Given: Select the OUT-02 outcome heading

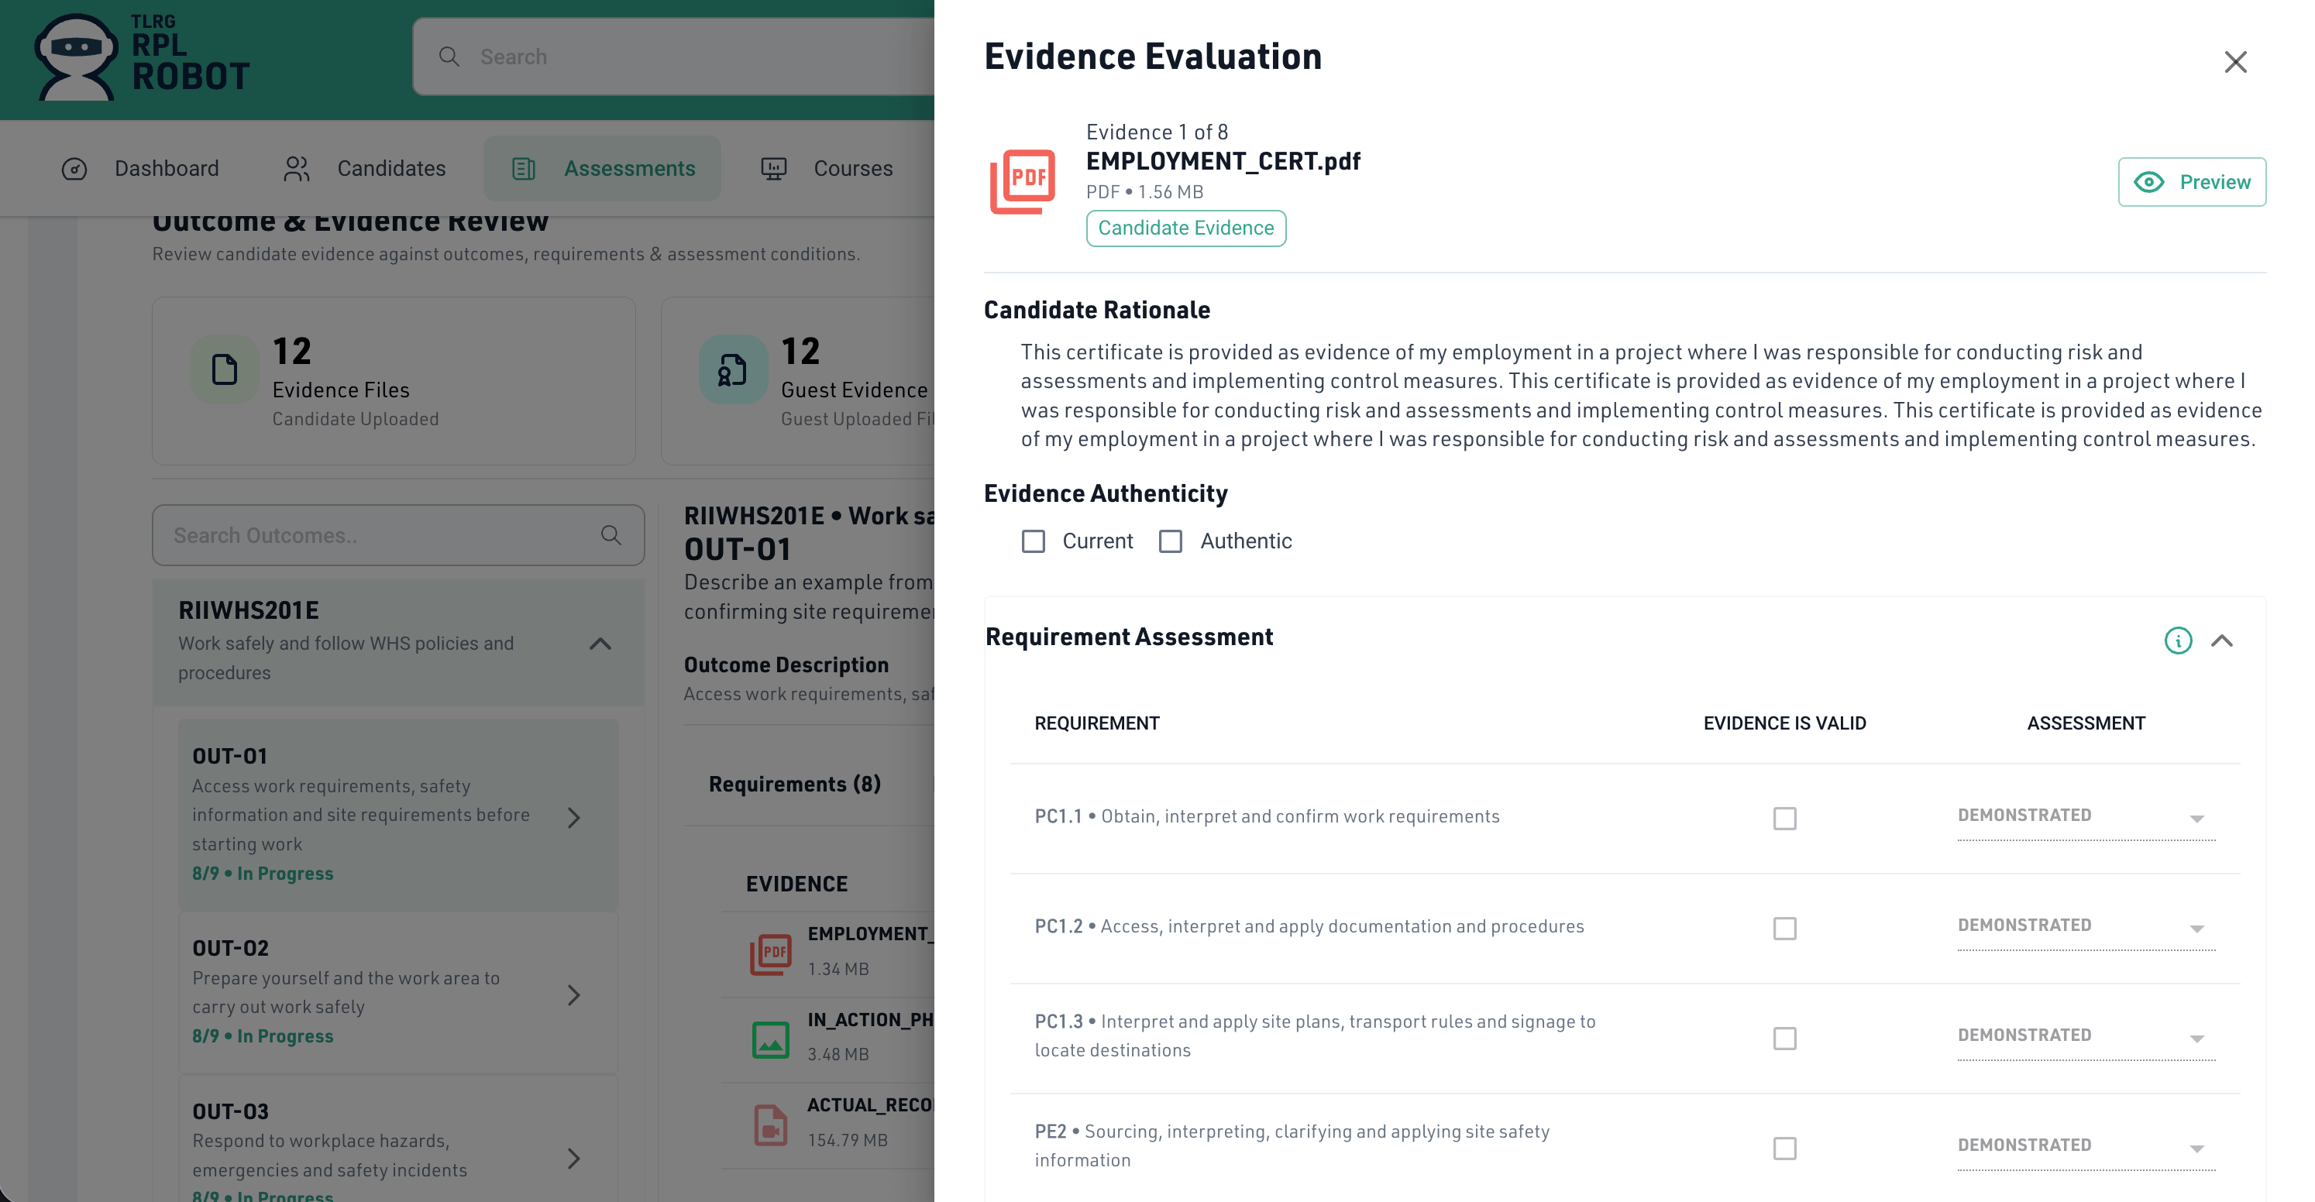Looking at the screenshot, I should coord(231,949).
